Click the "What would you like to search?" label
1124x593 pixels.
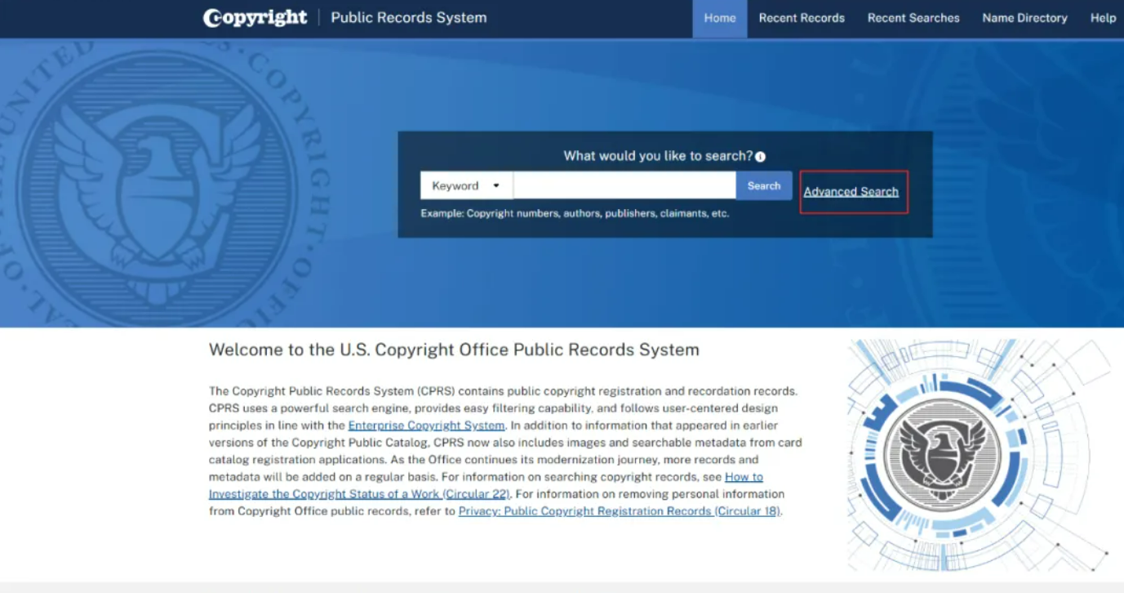tap(657, 156)
